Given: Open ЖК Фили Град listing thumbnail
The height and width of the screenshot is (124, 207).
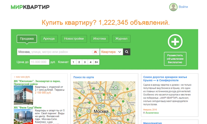Looking at the screenshot, I should pos(24,116).
